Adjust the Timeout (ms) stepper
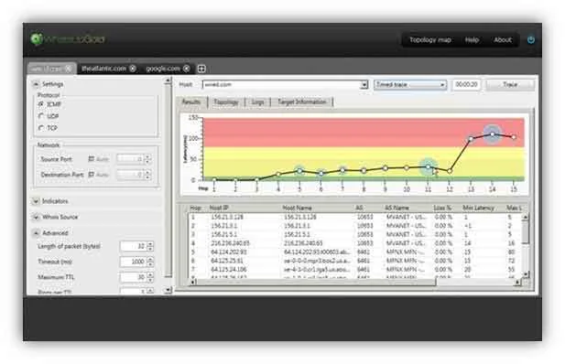 click(150, 262)
